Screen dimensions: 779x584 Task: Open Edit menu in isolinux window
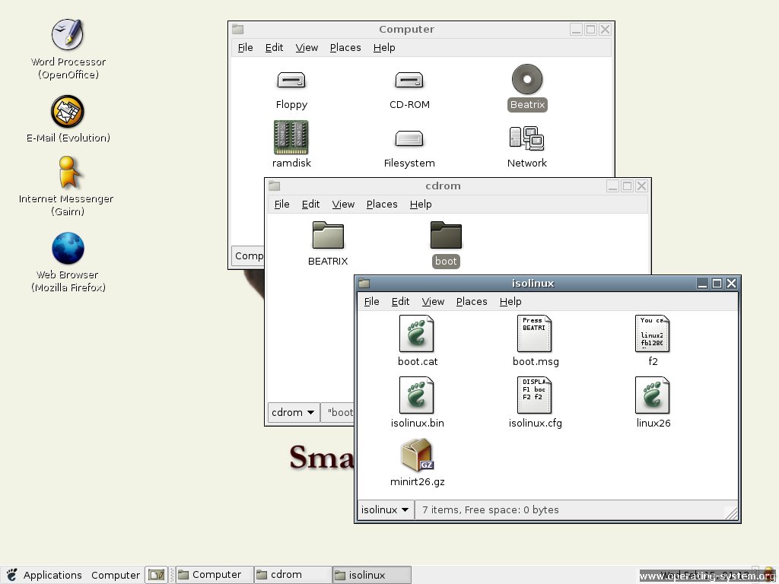pyautogui.click(x=400, y=301)
